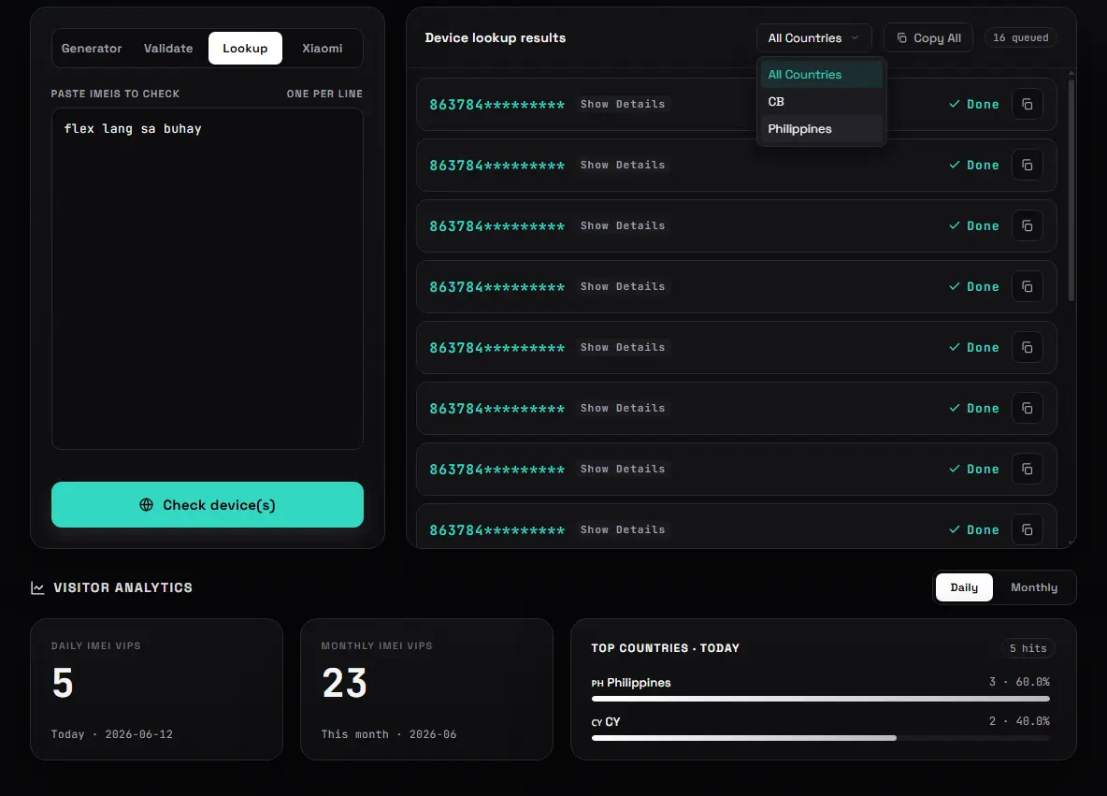Collapse the All Countries dropdown
Screen dimensions: 1107x796
(x=814, y=37)
